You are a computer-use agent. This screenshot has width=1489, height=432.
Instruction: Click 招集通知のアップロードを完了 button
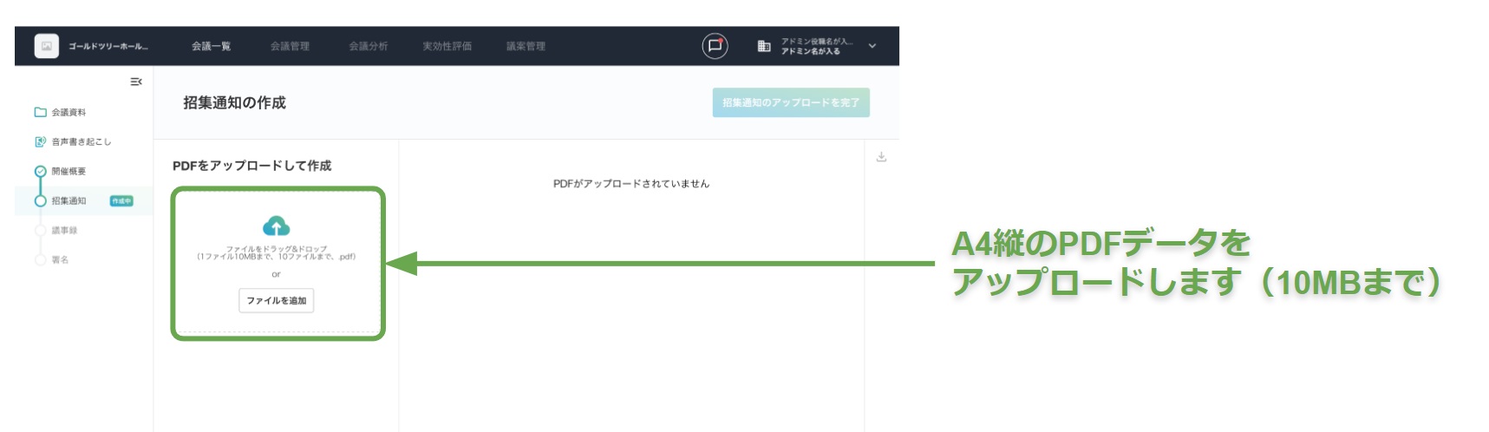791,102
